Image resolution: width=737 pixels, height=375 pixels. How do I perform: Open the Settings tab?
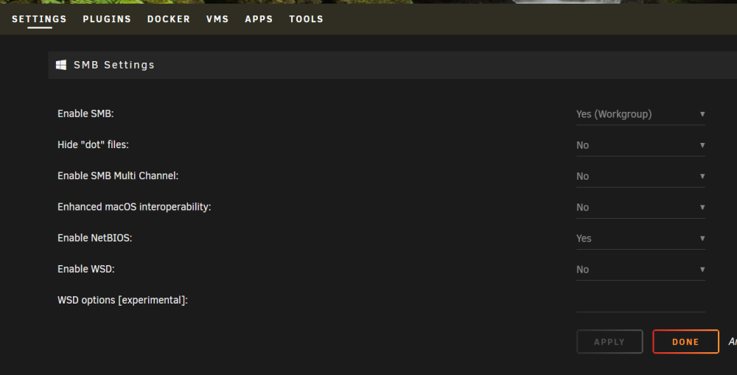click(x=40, y=19)
